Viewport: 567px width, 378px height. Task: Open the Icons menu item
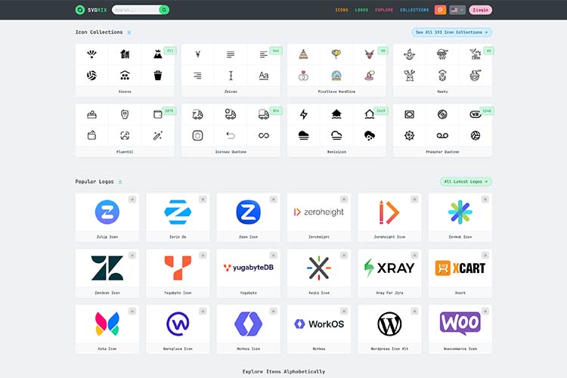point(342,10)
